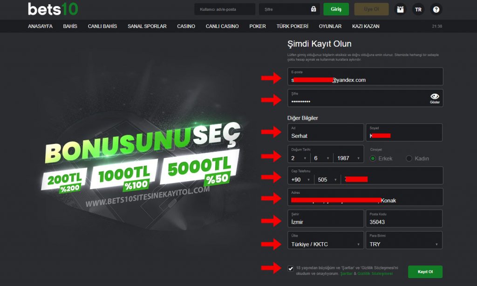Screen dimensions: 477x286
Task: Open the TR language selector
Action: (418, 9)
